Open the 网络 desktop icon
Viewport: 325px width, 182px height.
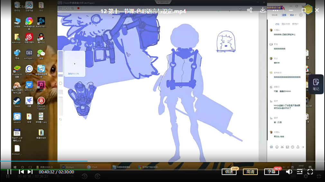(17, 54)
